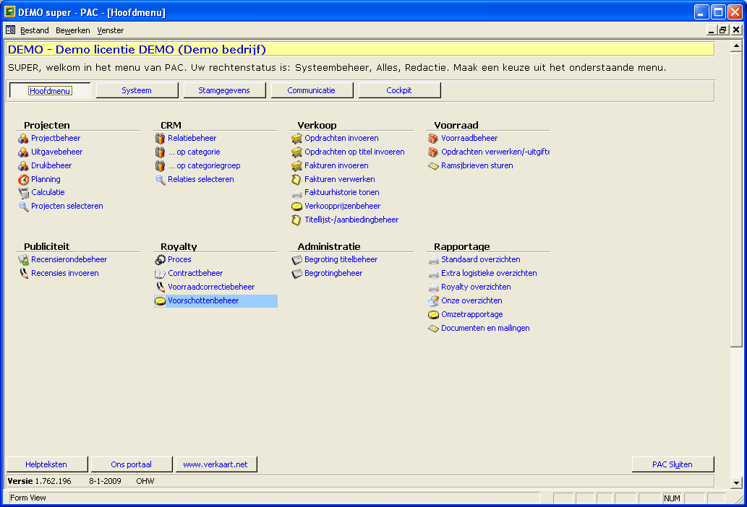Click the Omzetrapportage coin icon

[x=433, y=315]
